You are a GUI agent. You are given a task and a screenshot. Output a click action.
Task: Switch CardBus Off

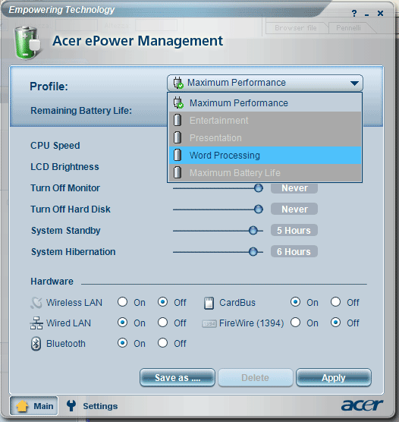tap(335, 302)
